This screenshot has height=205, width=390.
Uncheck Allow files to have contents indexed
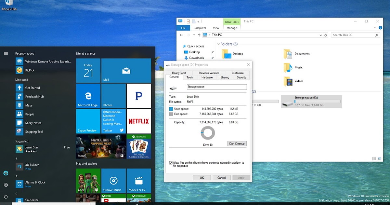click(171, 163)
